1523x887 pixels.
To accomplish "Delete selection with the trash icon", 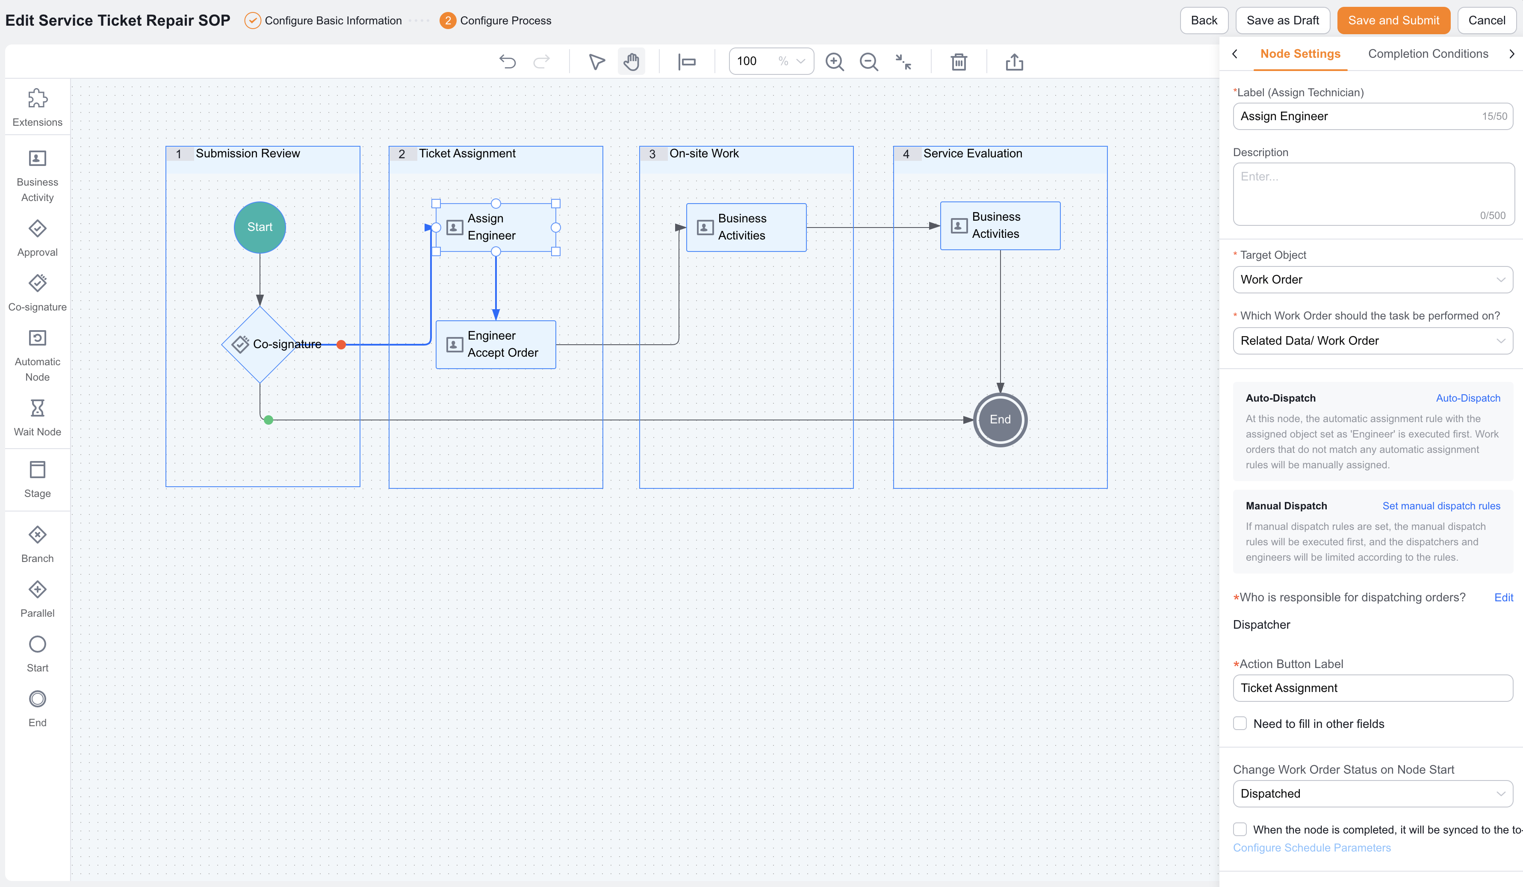I will [959, 61].
